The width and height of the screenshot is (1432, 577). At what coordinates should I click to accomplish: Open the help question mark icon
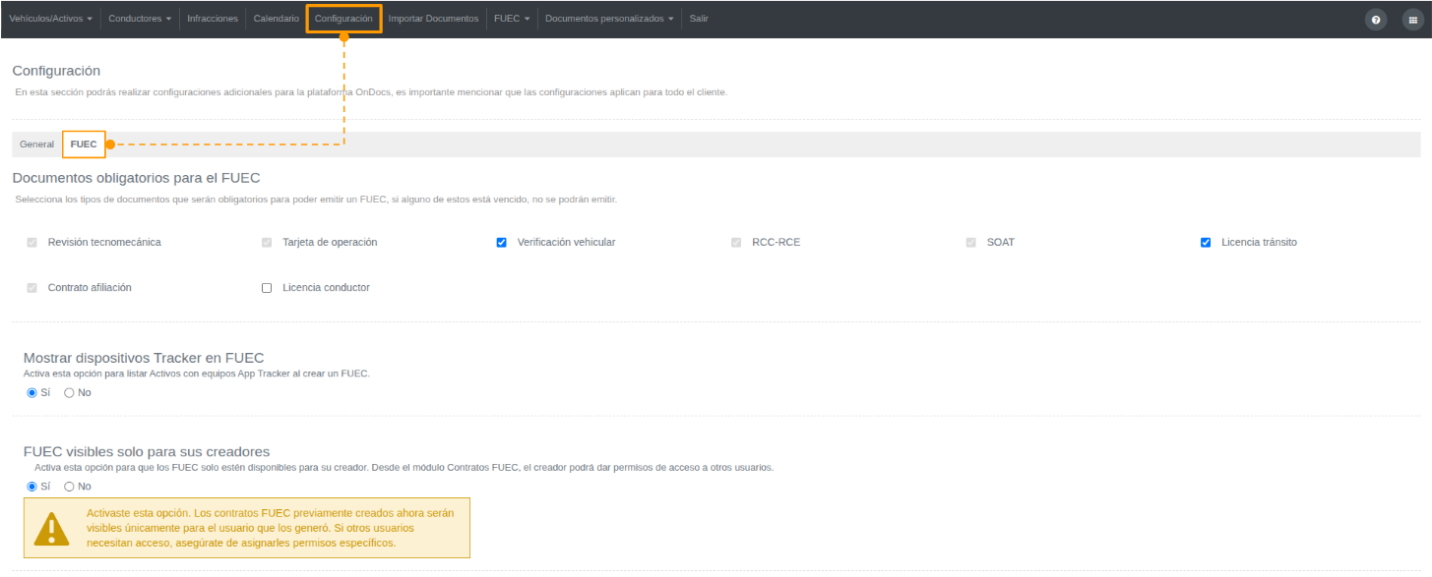click(x=1375, y=20)
